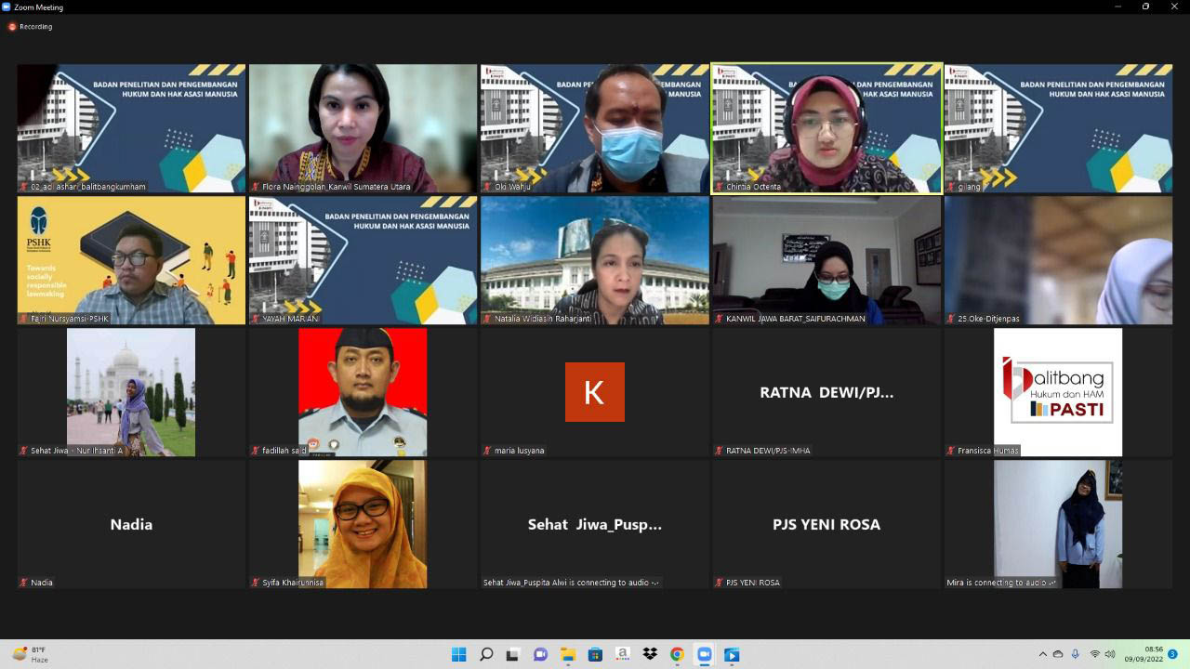Select Natalia Widiasih Raharjanti's video tile
The width and height of the screenshot is (1190, 669).
[x=595, y=260]
